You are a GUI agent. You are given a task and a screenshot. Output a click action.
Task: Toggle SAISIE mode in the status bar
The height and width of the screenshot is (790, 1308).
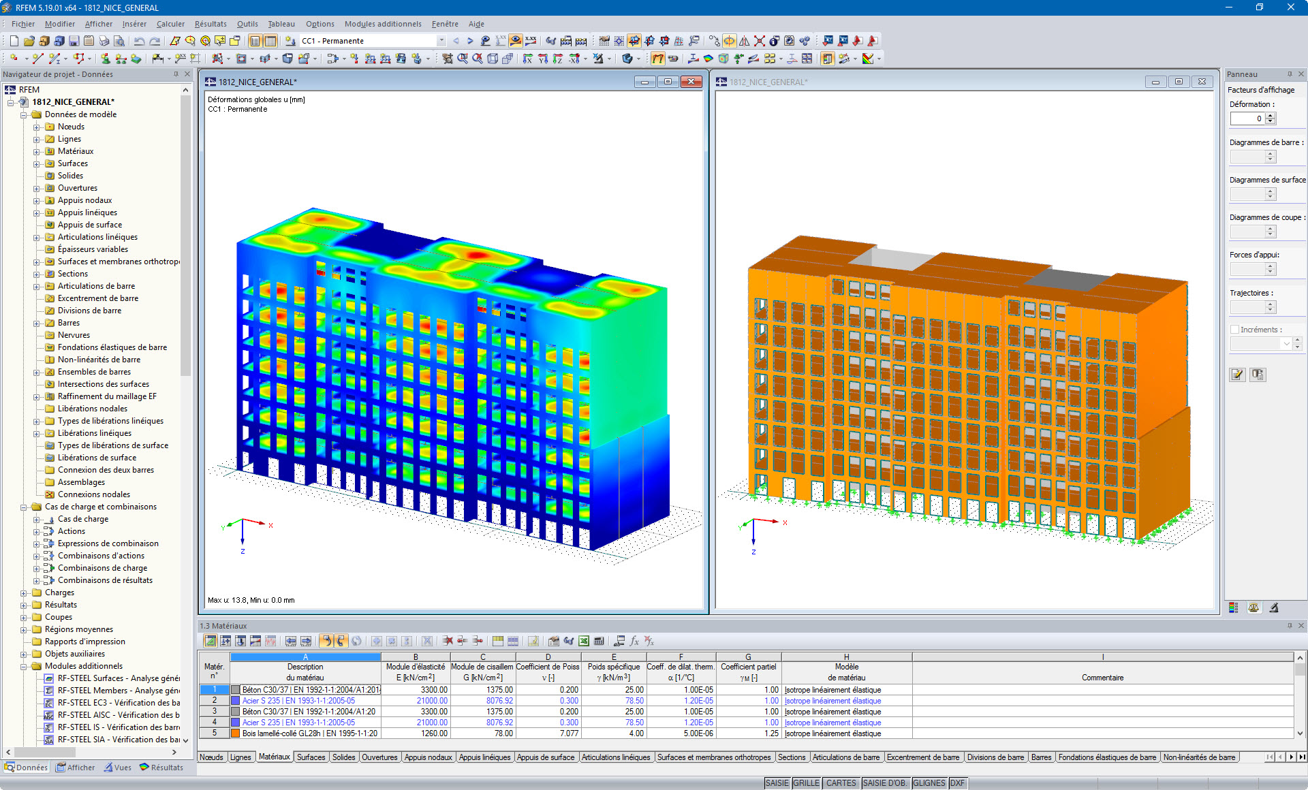776,783
